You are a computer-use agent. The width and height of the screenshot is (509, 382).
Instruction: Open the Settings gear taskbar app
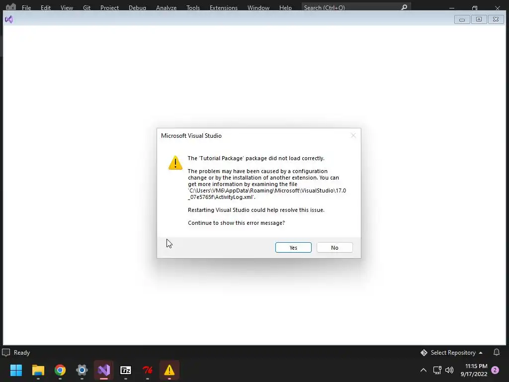coord(82,370)
